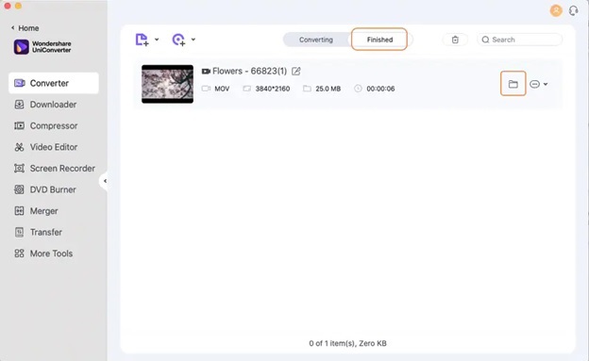Rename Flowers video via edit pencil icon
The image size is (589, 361).
pos(296,71)
